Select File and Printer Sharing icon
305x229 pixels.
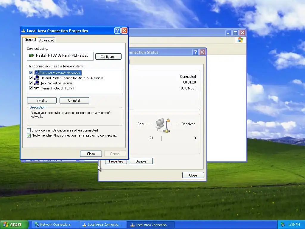(37, 78)
